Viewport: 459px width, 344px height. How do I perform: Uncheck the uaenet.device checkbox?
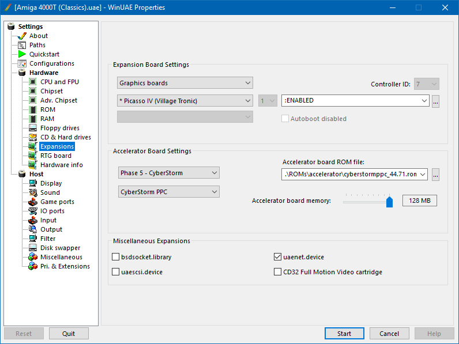click(x=277, y=257)
